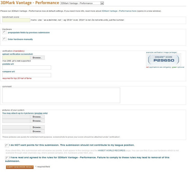Click the compare url input field
188x172 pixels.
tap(27, 75)
